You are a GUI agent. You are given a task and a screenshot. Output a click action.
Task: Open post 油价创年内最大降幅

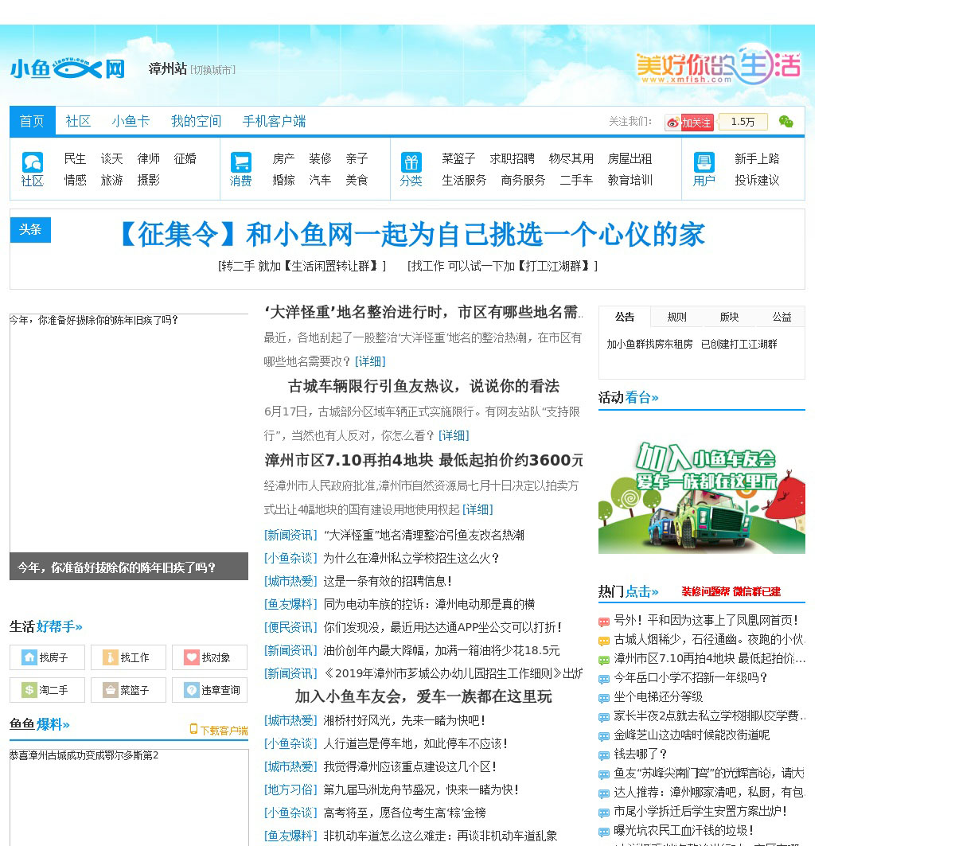tap(442, 650)
